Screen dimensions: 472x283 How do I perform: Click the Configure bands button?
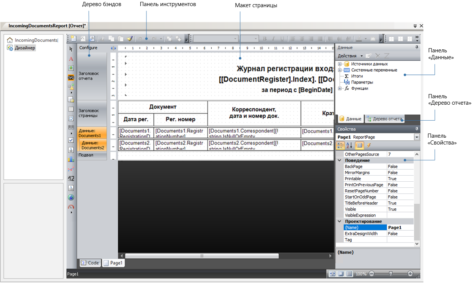tap(88, 48)
